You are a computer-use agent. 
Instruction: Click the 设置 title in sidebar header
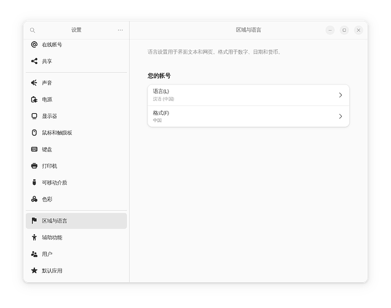point(76,30)
